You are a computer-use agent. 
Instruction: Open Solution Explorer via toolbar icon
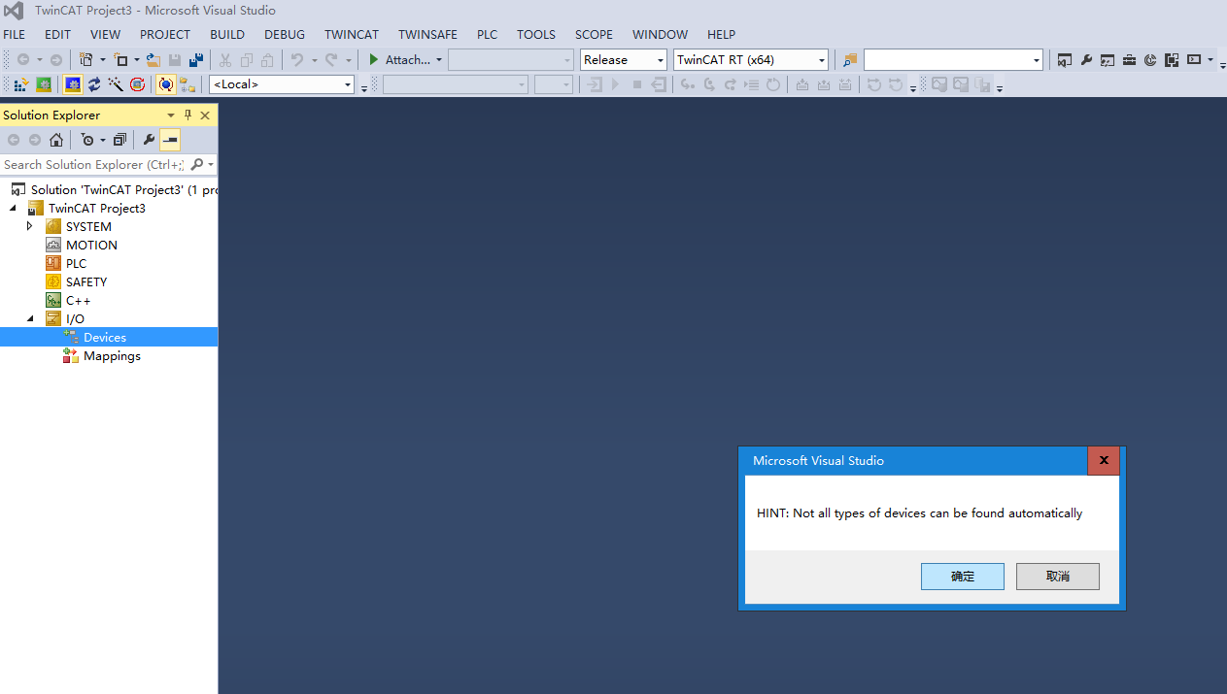[x=1065, y=60]
